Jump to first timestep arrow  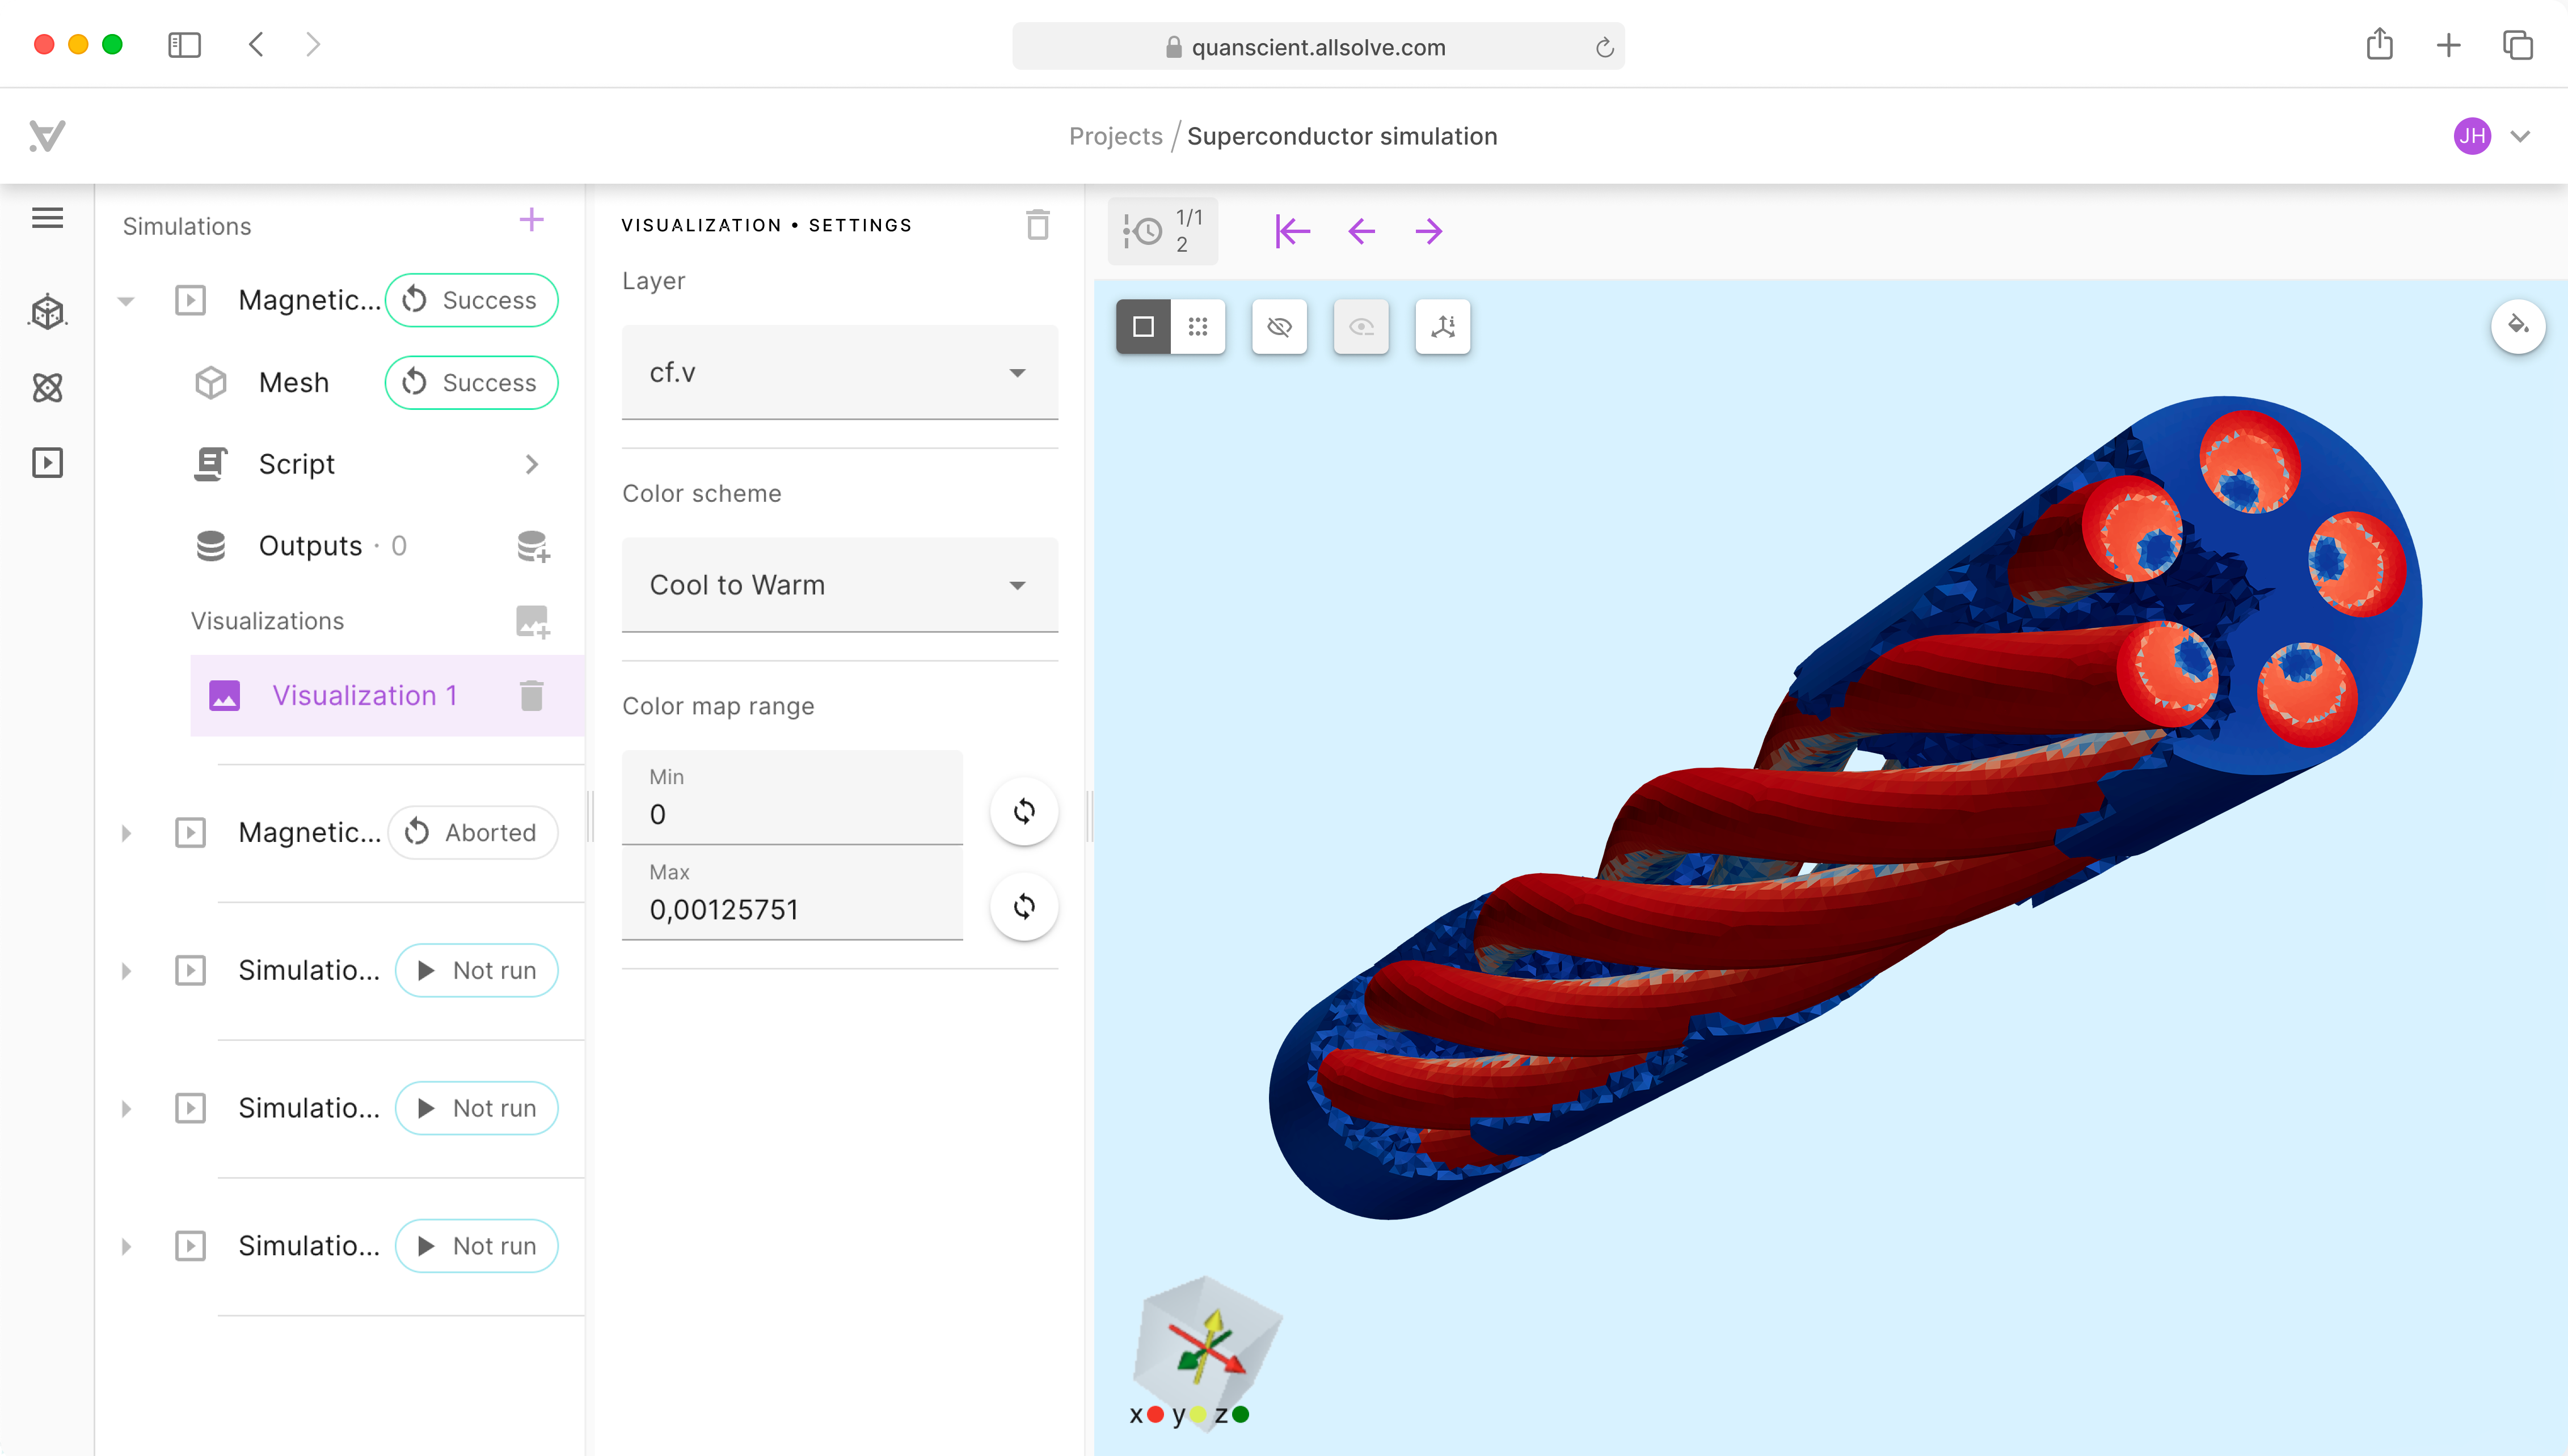1292,232
